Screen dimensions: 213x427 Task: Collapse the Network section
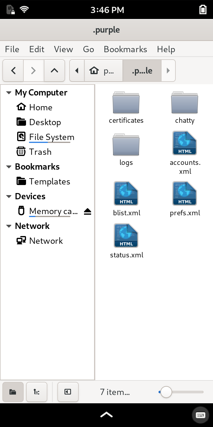click(x=9, y=226)
